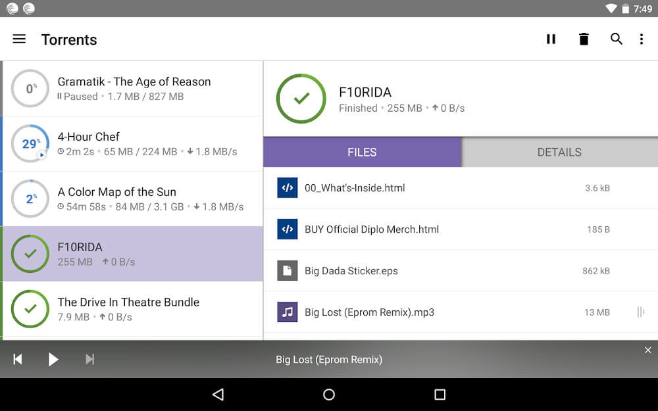Pause torrents with the toolbar pause icon
The image size is (658, 411).
click(x=551, y=39)
